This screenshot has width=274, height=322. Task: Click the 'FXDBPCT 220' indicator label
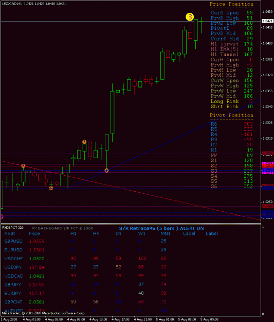pos(13,228)
